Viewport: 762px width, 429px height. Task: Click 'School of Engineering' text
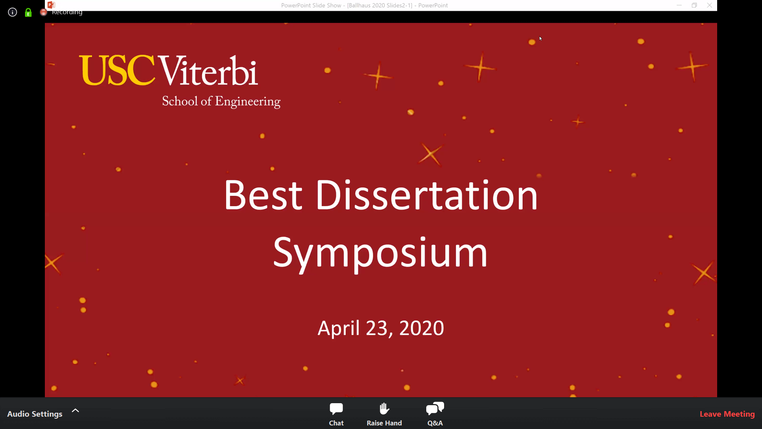221,102
